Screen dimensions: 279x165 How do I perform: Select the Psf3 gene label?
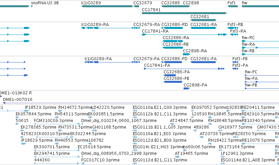pyautogui.click(x=231, y=3)
